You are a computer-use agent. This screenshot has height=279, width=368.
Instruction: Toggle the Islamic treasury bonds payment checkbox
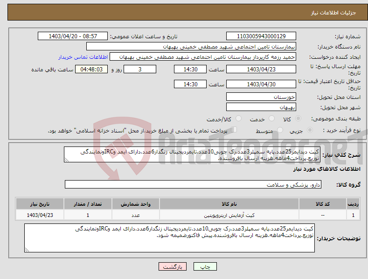pos(234,130)
